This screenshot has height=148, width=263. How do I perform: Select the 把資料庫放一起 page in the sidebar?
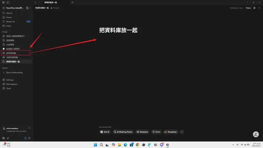click(16, 62)
